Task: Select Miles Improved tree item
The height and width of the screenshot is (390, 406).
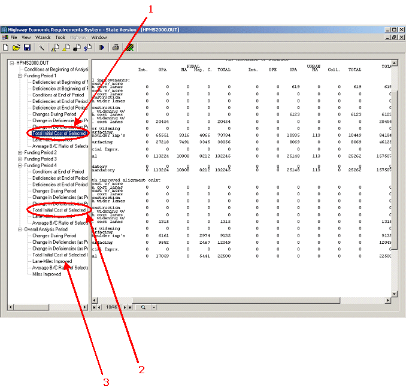Action: (x=47, y=274)
